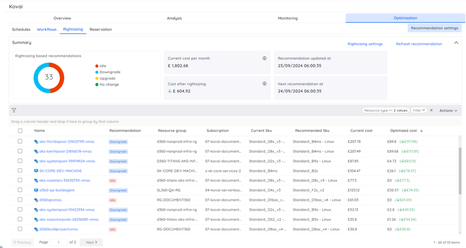Click the page number input field
This screenshot has height=248, width=466.
click(58, 243)
